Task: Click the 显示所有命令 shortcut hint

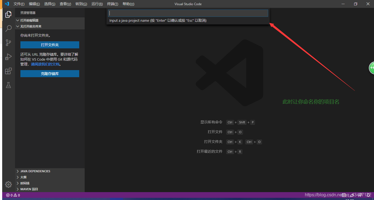Action: (211, 122)
